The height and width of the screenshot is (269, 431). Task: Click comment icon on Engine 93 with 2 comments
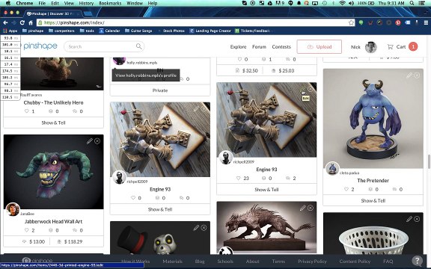coord(288,178)
